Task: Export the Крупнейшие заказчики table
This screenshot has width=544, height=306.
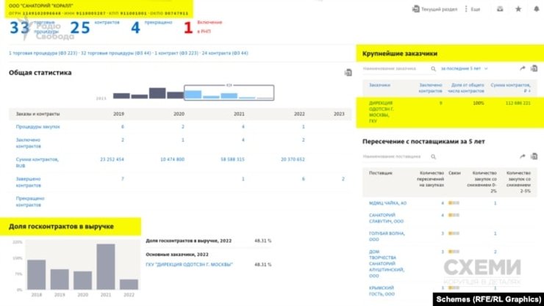Action: coord(534,68)
